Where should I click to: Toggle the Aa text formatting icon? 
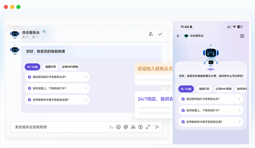tap(111, 127)
